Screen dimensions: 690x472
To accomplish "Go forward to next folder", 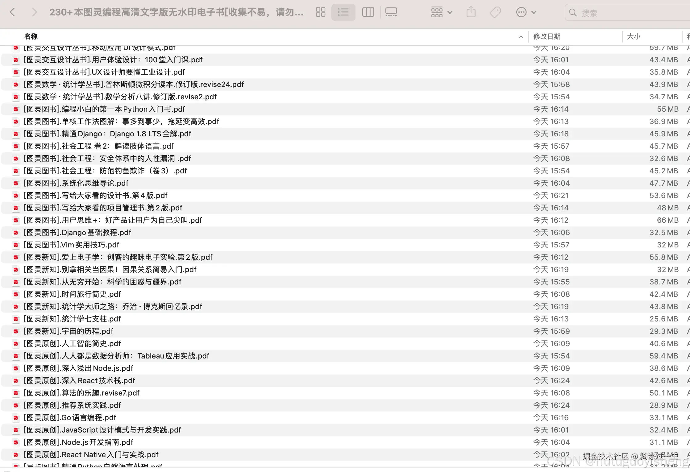I will 34,12.
